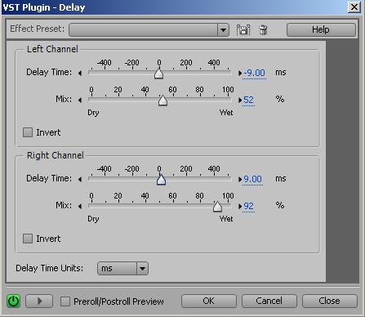365x317 pixels.
Task: Enable Preroll/Postroll Preview checkbox
Action: (x=65, y=301)
